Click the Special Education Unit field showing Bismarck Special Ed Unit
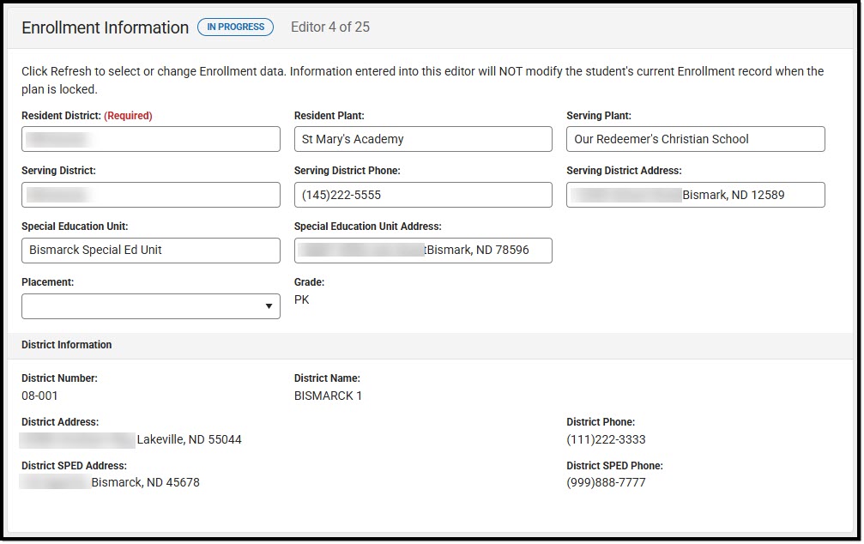Screen dimensions: 864x544 pos(150,251)
